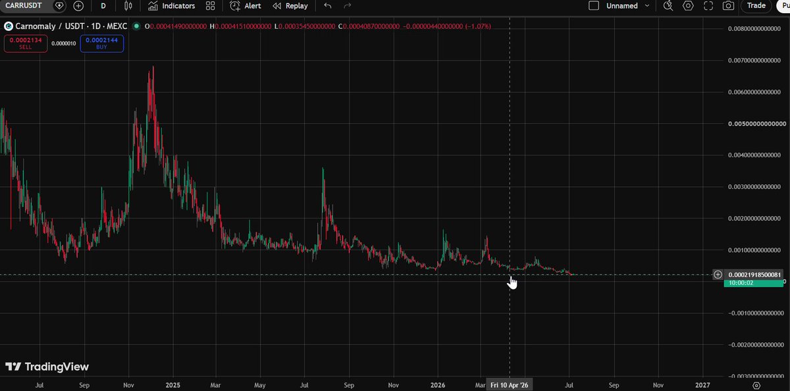
Task: Toggle the green market status dot
Action: click(x=136, y=26)
